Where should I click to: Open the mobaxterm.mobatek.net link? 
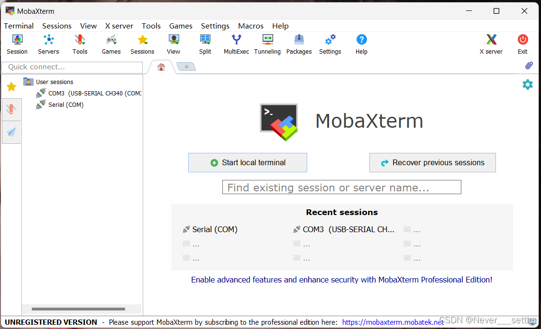click(x=393, y=322)
